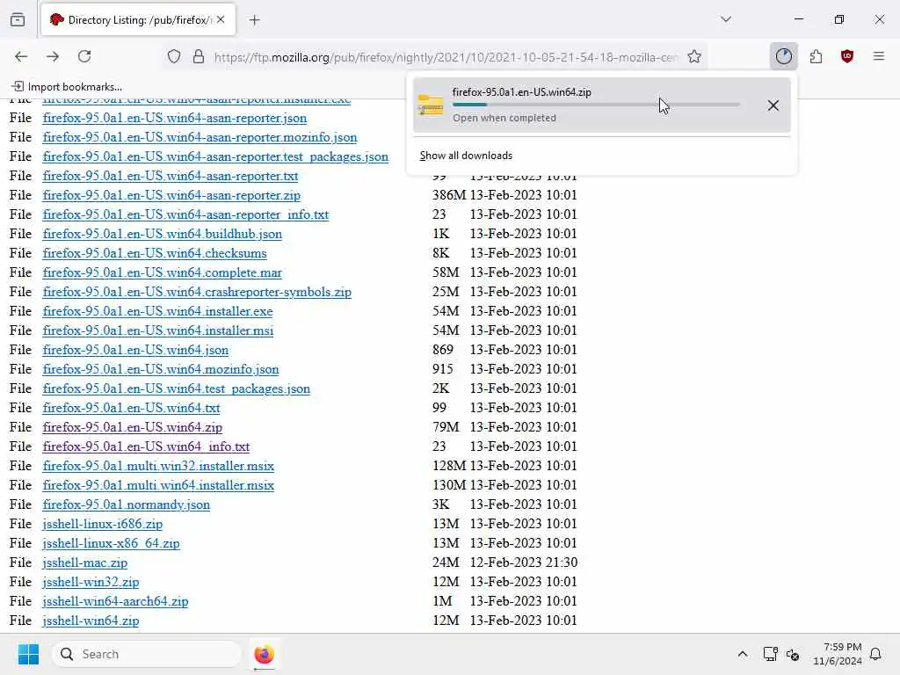Click the download progress bar
This screenshot has width=900, height=675.
596,105
